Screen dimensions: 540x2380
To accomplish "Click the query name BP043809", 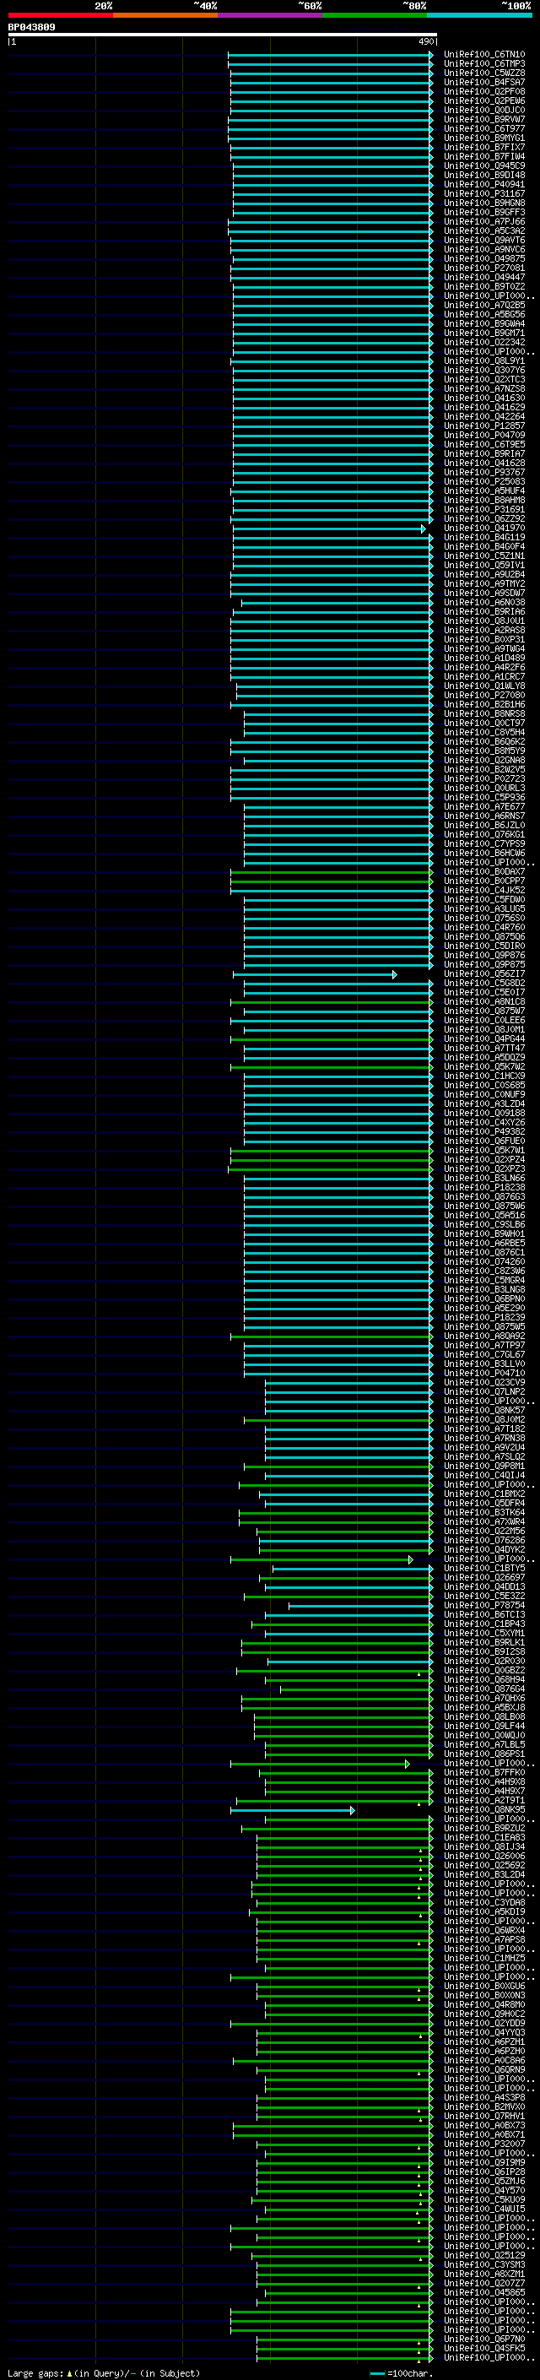I will point(31,28).
